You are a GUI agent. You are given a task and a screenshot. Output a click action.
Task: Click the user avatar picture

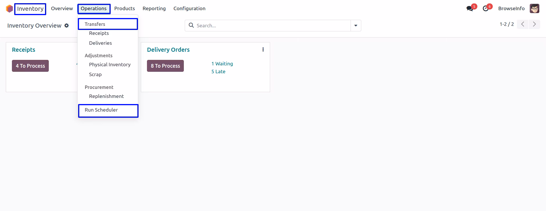point(534,8)
